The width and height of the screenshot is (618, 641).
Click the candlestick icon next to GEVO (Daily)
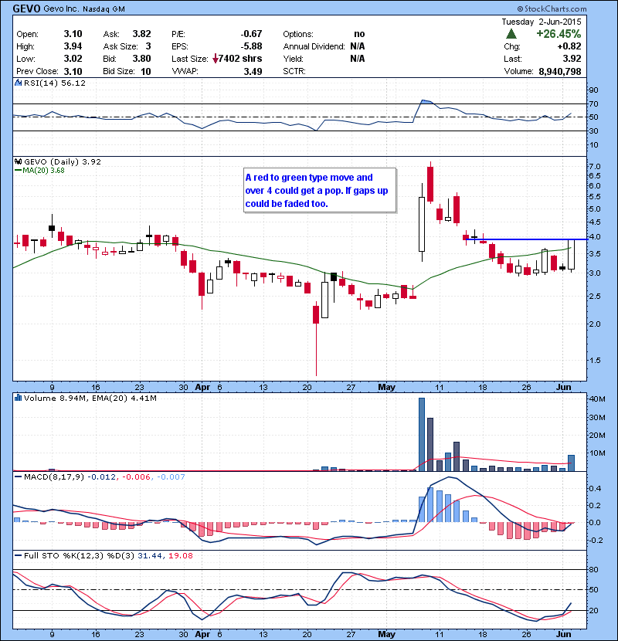point(18,161)
